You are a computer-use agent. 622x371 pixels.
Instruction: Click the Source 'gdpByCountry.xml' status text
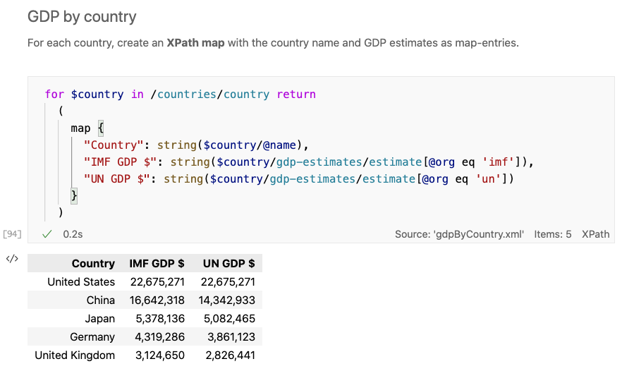point(459,234)
